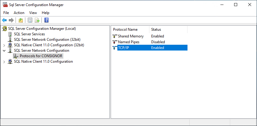This screenshot has width=257, height=126.
Task: Collapse the SQL Server Network Configuration node
Action: (4, 51)
